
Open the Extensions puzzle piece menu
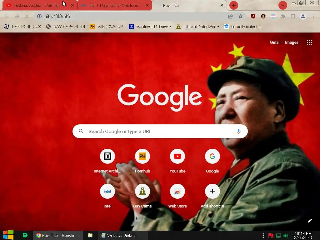(283, 16)
